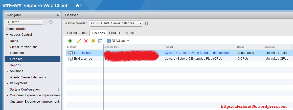Pin the Navigator panel

58,15
